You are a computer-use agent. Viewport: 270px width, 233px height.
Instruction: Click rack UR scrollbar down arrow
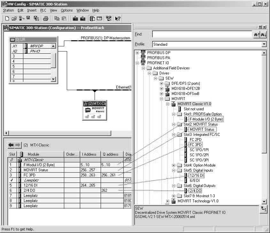pyautogui.click(x=53, y=79)
